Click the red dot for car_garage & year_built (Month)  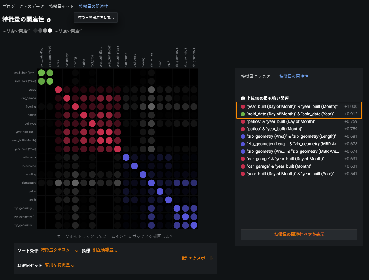pos(243,166)
